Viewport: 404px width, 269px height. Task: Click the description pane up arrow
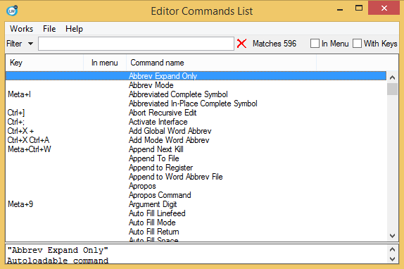tap(392, 249)
